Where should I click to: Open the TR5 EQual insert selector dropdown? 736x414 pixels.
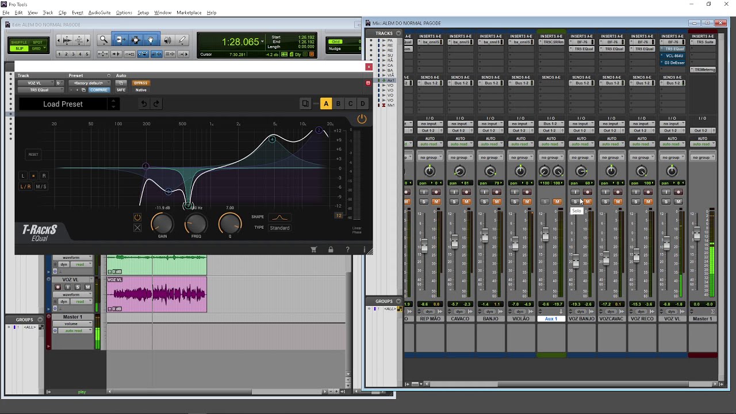coord(40,90)
